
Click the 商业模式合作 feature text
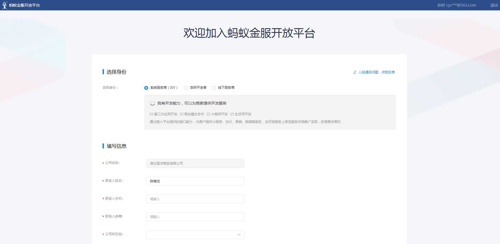click(194, 114)
